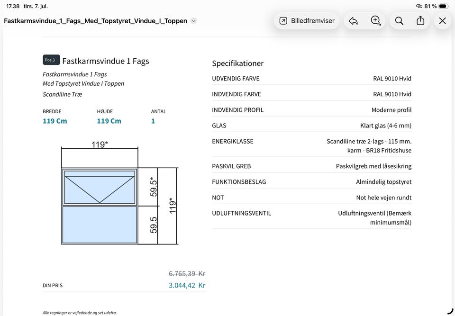Select the Scandiline Træ text
Viewport: 455px width, 316px height.
tap(63, 94)
